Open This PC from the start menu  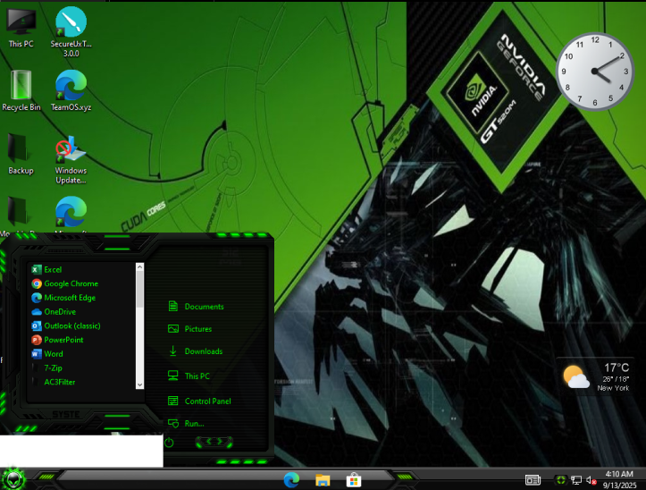[189, 376]
